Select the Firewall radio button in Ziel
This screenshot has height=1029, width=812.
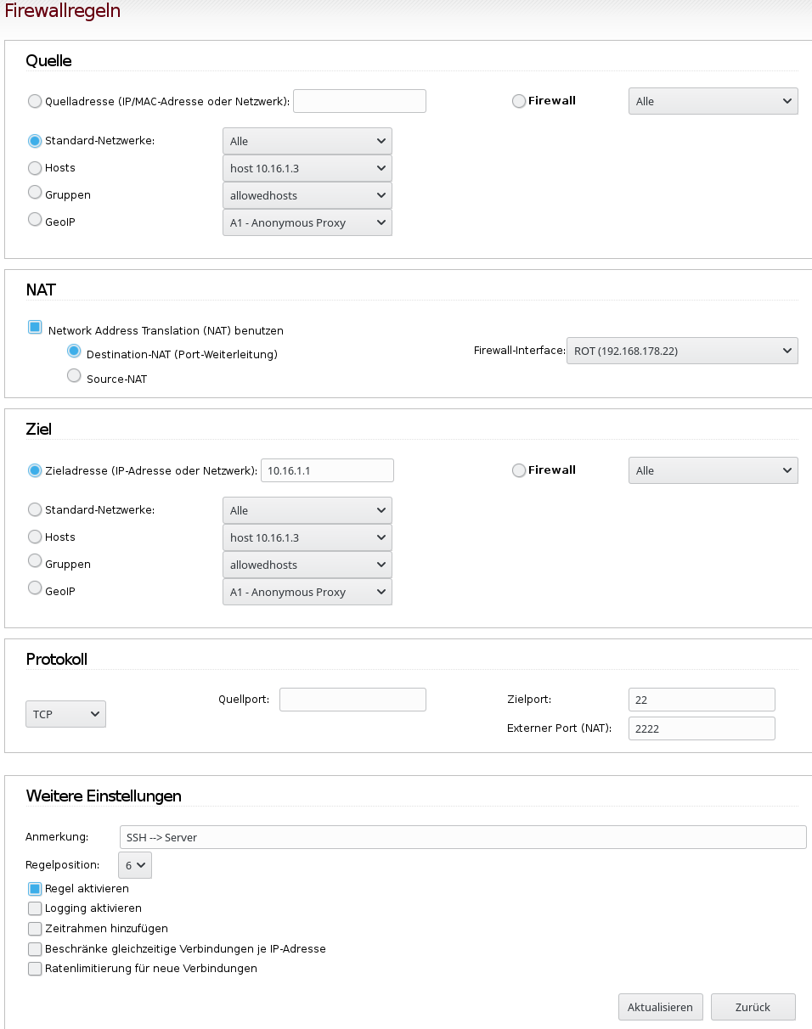tap(519, 470)
